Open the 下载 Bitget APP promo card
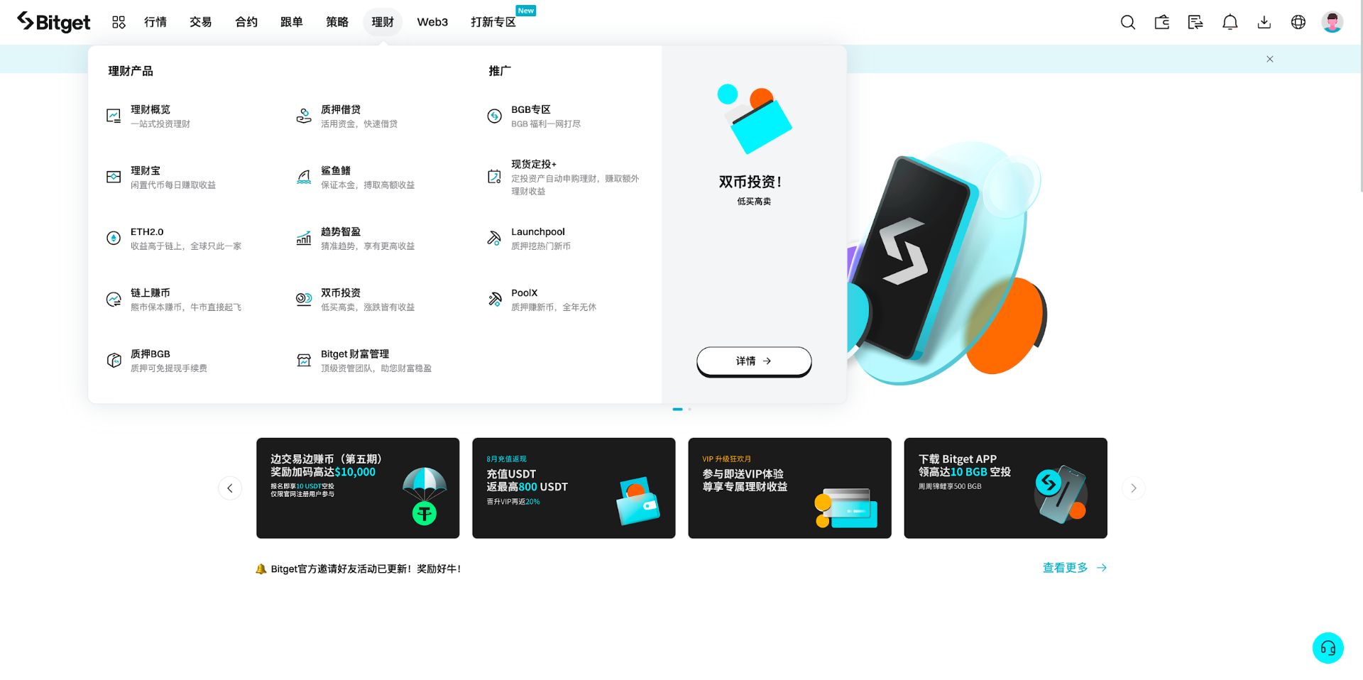The image size is (1363, 680). (1005, 488)
